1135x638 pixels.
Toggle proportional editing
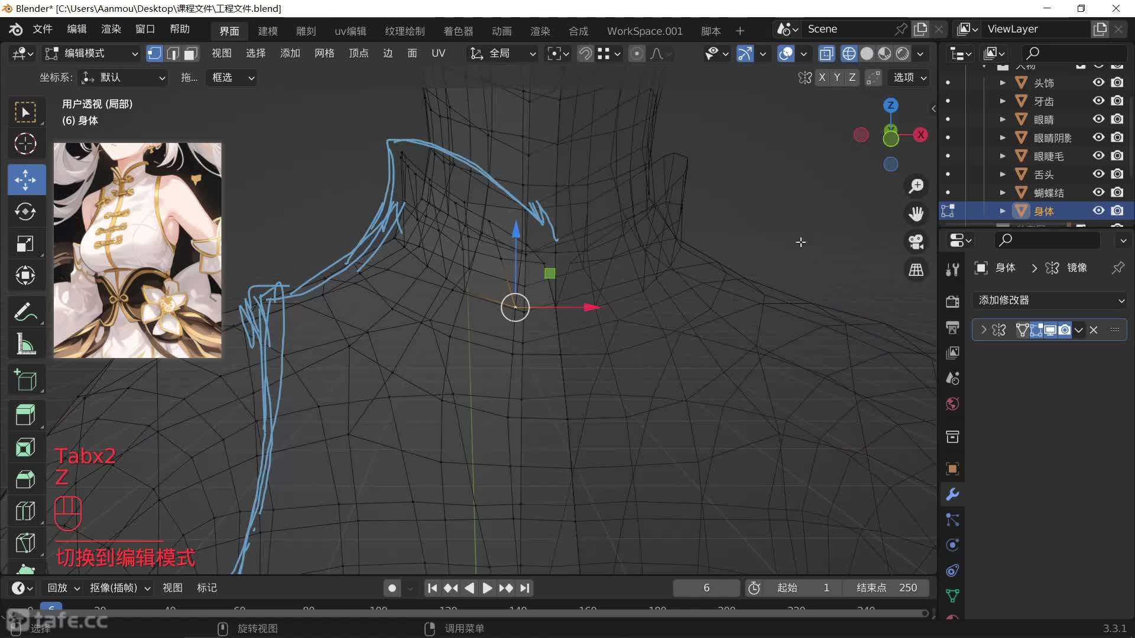(637, 54)
